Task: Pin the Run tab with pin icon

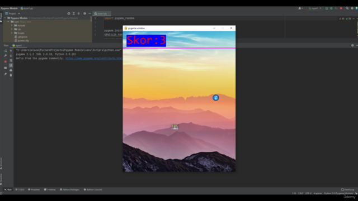Action: (6, 74)
